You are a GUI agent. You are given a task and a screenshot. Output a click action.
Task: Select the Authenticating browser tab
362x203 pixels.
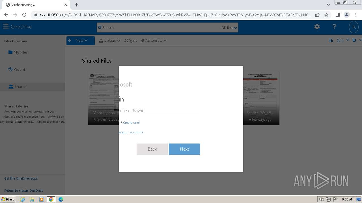[36, 5]
